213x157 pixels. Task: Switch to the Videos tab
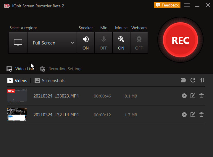(17, 81)
